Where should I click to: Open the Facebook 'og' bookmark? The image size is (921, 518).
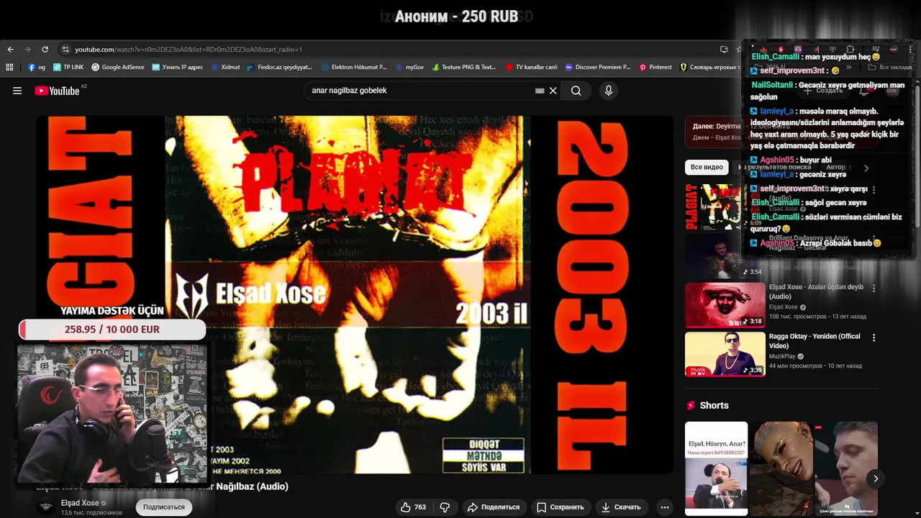(x=37, y=67)
